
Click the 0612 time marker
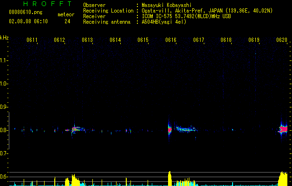click(x=59, y=40)
